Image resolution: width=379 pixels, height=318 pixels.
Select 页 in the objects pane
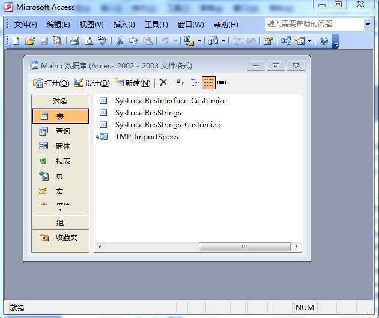coord(61,176)
